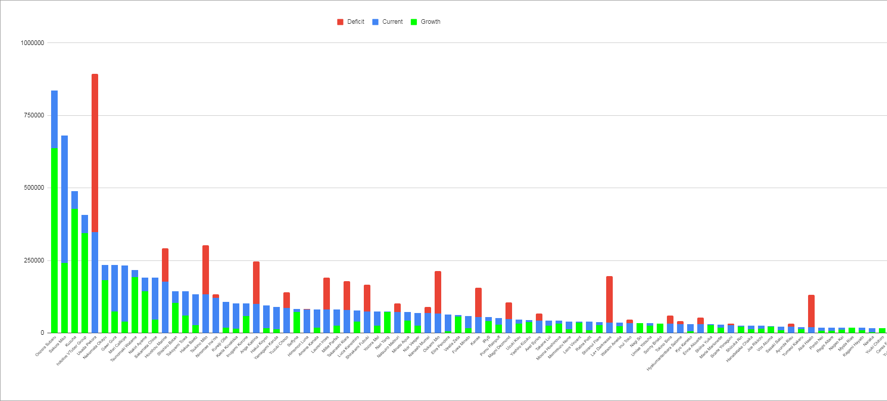The width and height of the screenshot is (887, 401).
Task: Click the Mysta Rias axis label
Action: (x=846, y=343)
